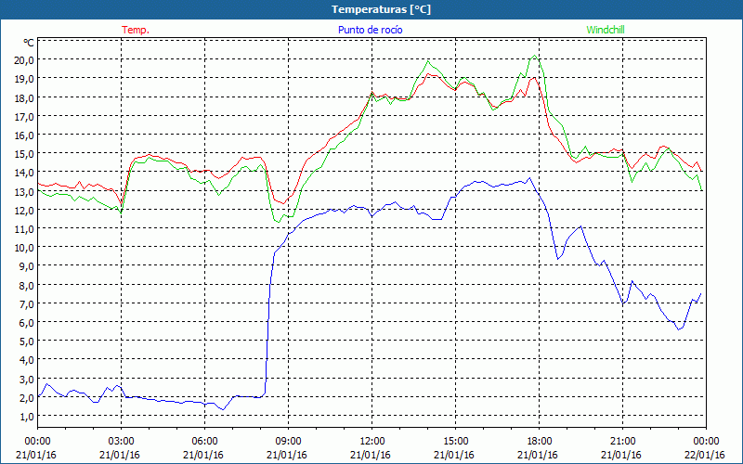Click the 8,0 y-axis value
The height and width of the screenshot is (464, 743).
click(x=26, y=285)
